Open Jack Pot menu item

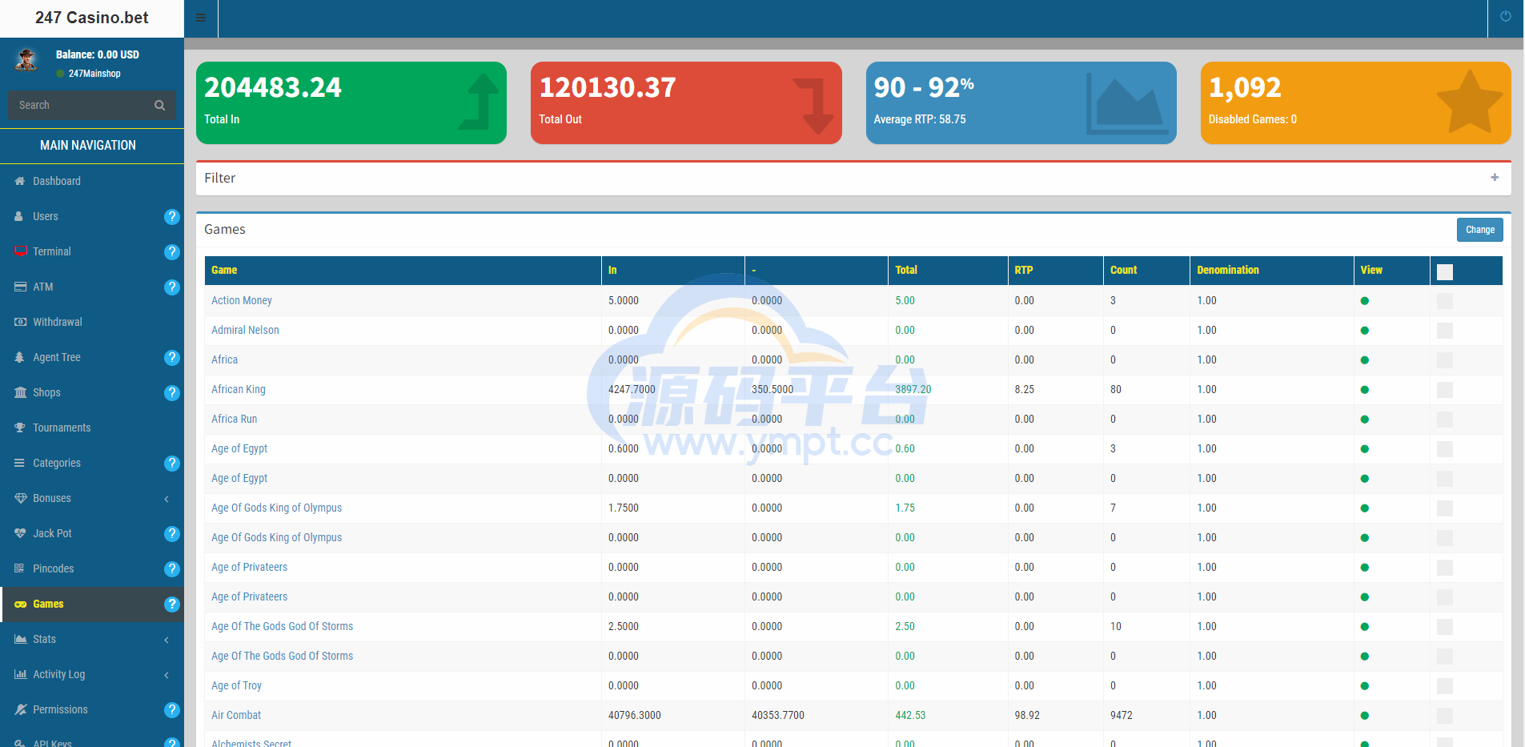coord(92,533)
